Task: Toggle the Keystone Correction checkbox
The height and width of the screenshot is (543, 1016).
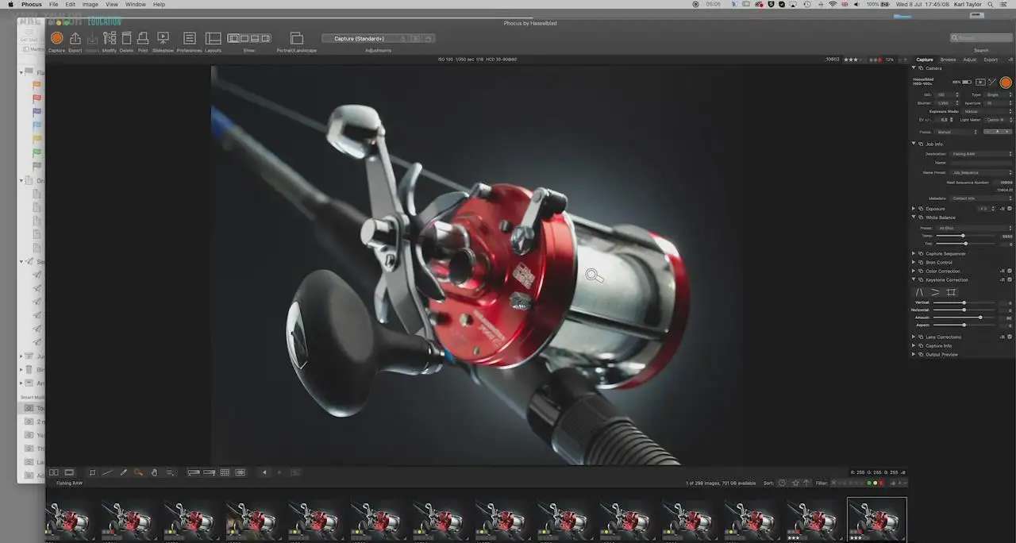Action: click(1010, 280)
